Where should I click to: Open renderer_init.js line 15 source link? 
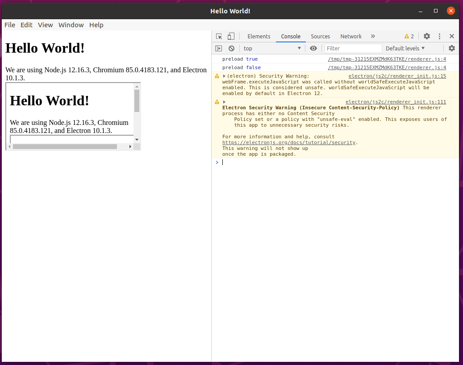click(x=396, y=76)
